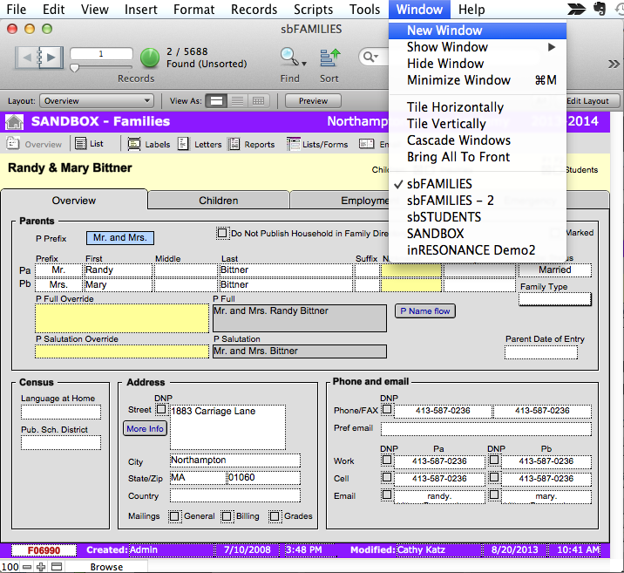The image size is (624, 573).
Task: Click the green found-set pie indicator
Action: pos(150,58)
